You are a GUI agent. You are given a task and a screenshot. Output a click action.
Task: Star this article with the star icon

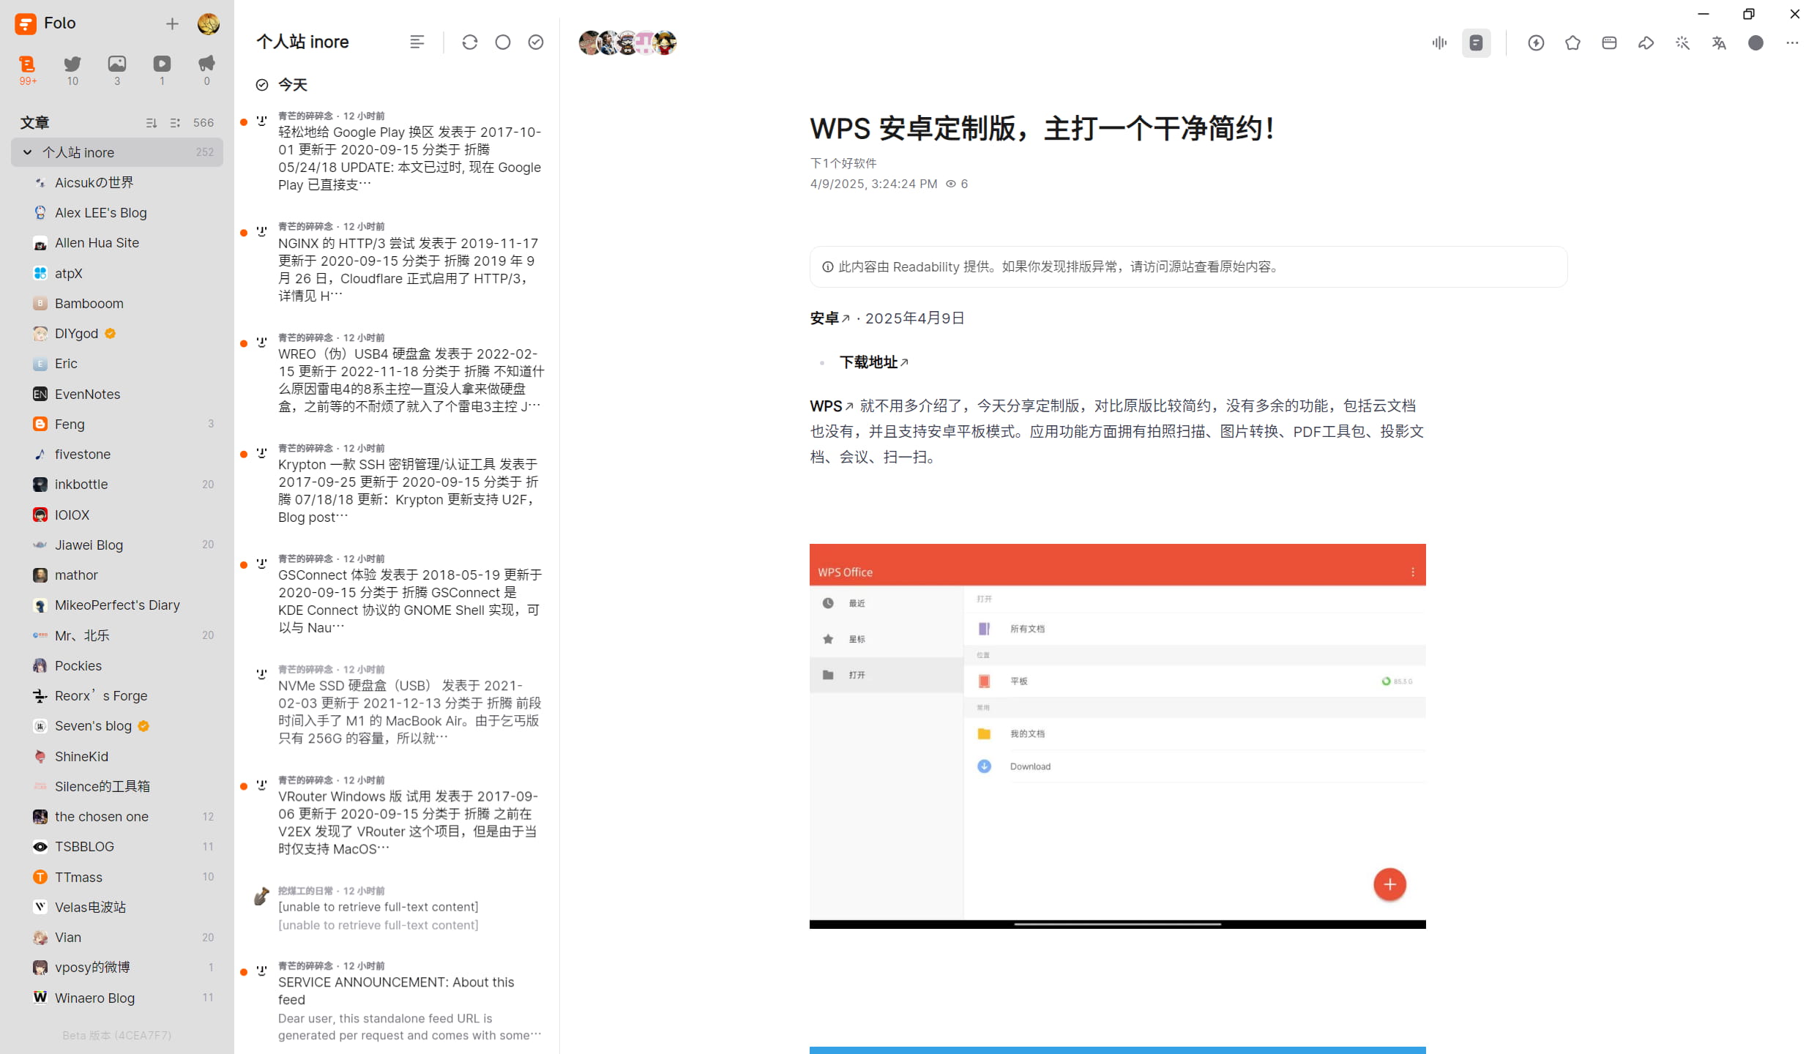(1573, 43)
